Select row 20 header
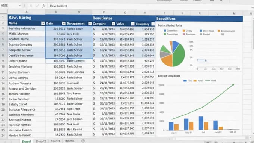Screen dimensions: 254x143 [3, 109]
